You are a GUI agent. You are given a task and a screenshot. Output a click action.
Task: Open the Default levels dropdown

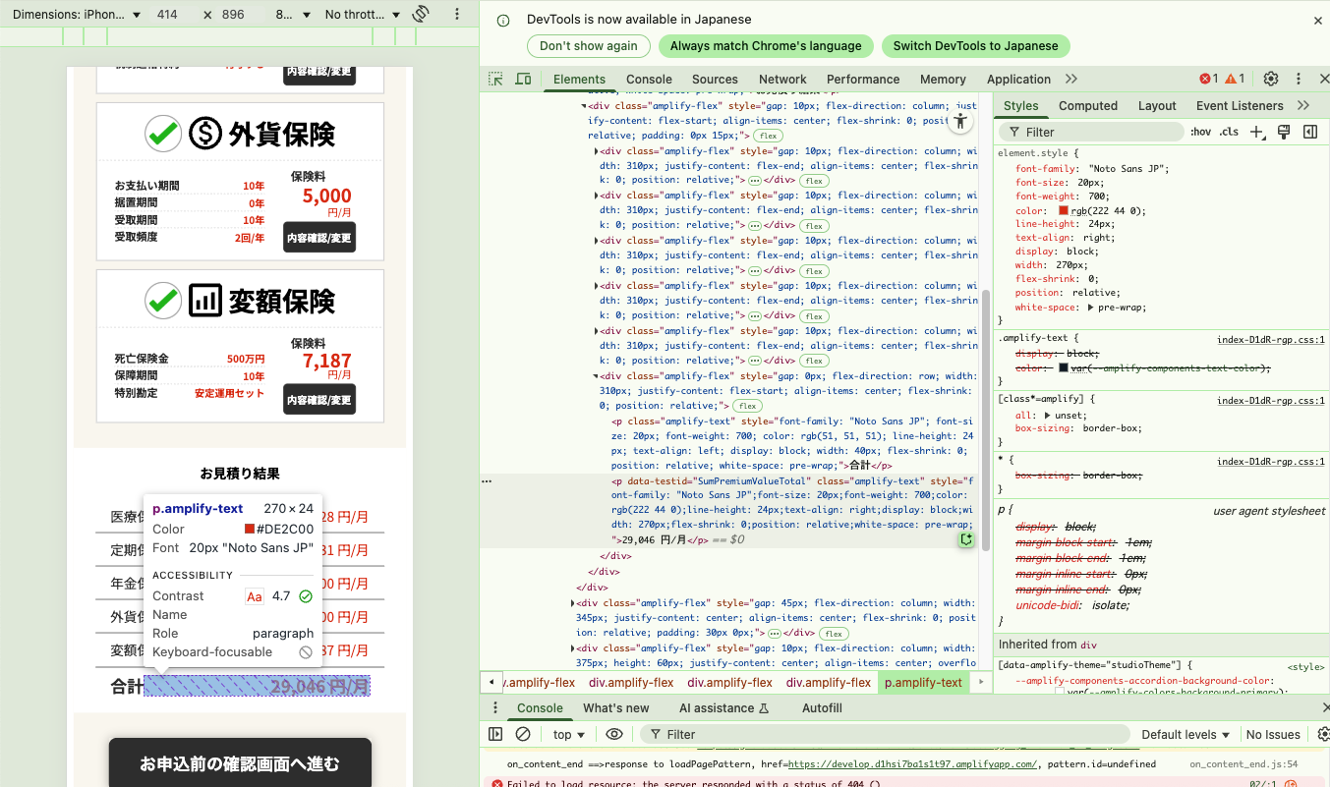[1185, 734]
